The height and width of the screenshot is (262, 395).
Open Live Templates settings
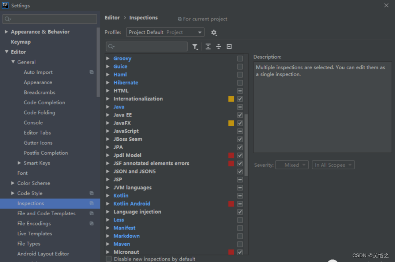[35, 234]
